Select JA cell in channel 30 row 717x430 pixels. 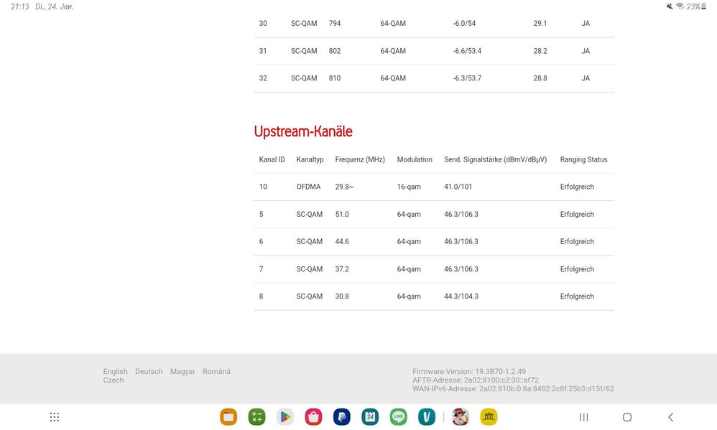[586, 23]
